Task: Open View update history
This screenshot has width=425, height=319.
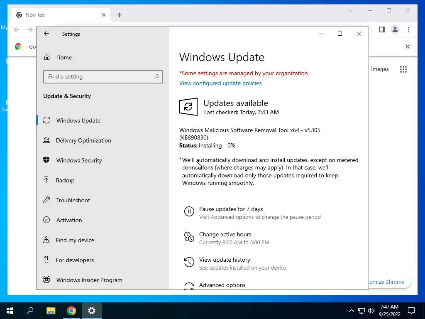Action: click(225, 260)
